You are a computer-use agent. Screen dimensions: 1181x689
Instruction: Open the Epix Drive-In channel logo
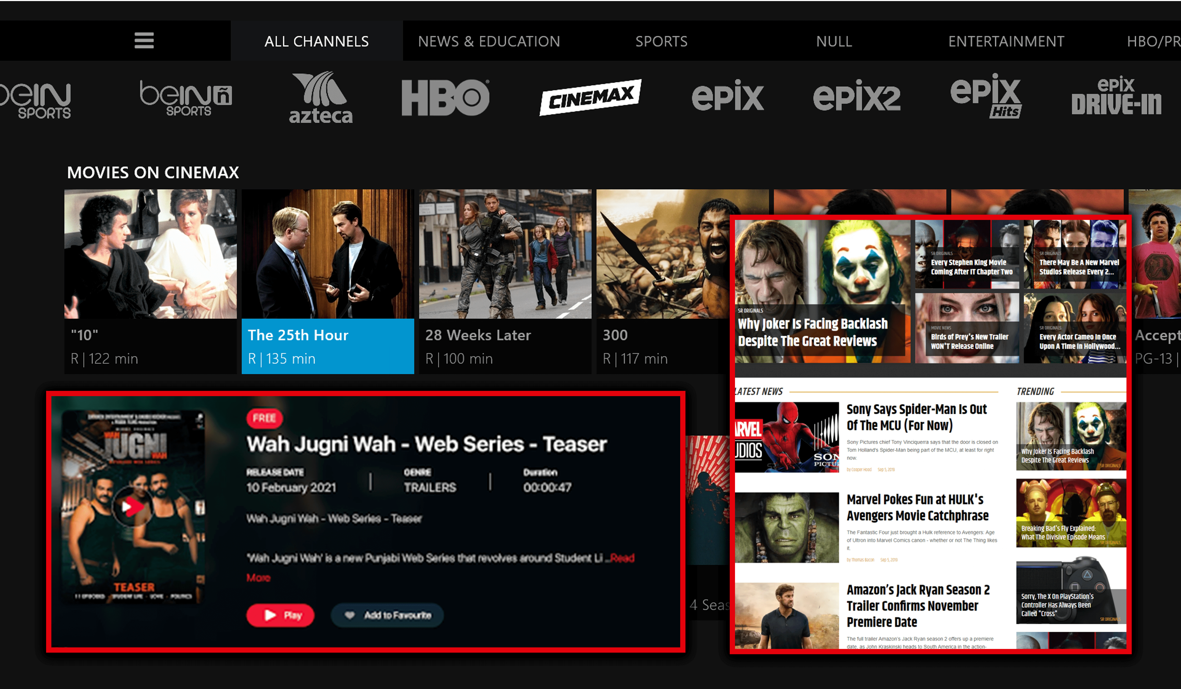tap(1116, 96)
